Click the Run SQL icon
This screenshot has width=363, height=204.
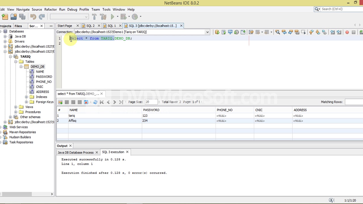tap(217, 32)
